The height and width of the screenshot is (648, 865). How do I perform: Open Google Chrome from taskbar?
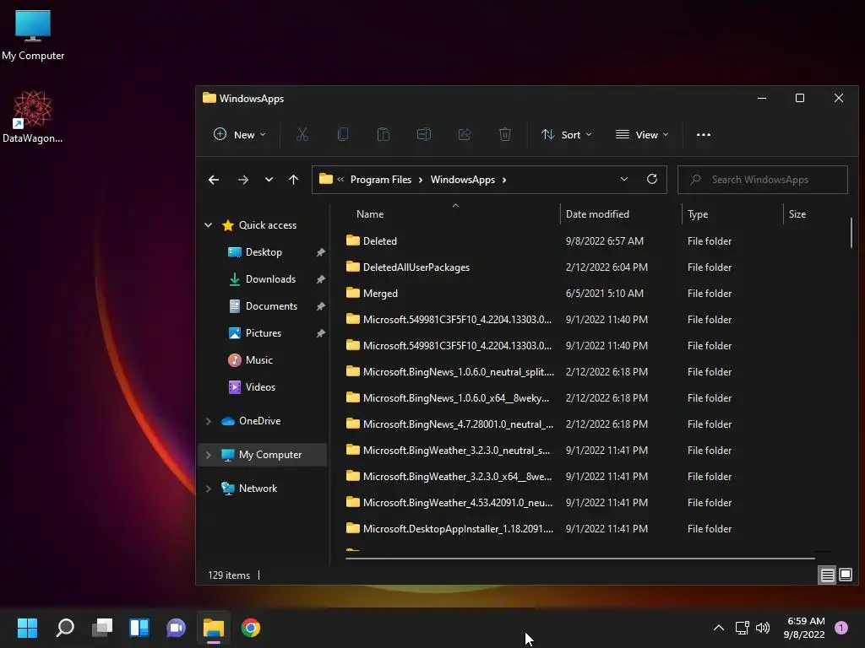(x=250, y=628)
